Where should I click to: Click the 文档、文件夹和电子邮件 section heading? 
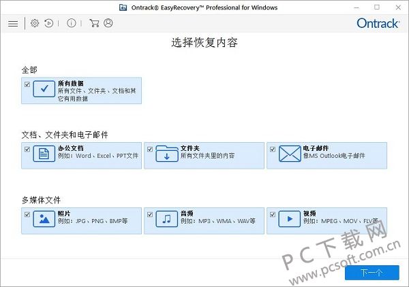point(65,135)
